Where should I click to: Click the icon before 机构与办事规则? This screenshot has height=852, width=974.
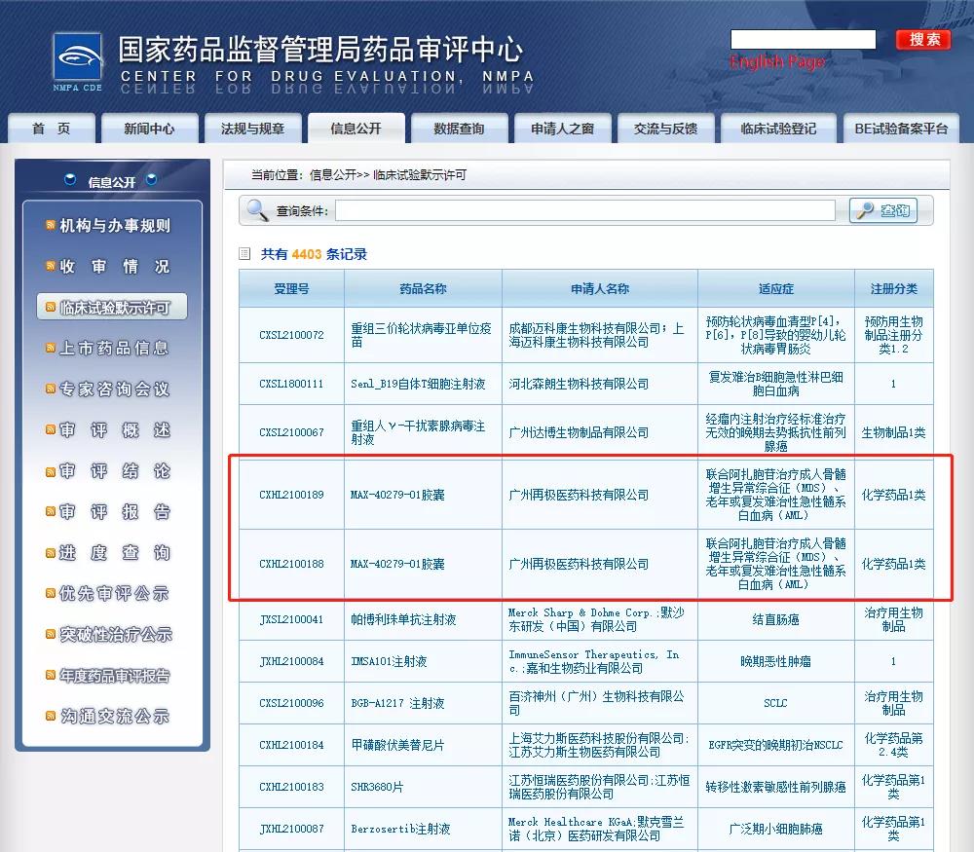51,225
